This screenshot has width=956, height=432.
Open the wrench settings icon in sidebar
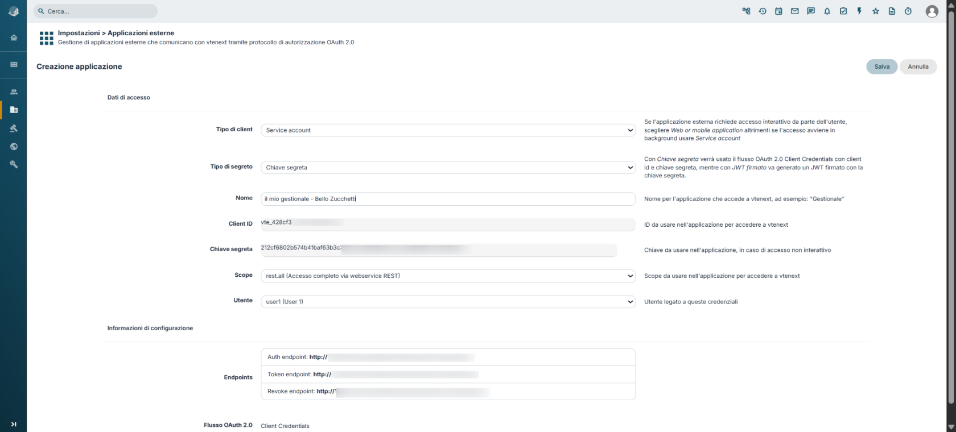coord(14,164)
